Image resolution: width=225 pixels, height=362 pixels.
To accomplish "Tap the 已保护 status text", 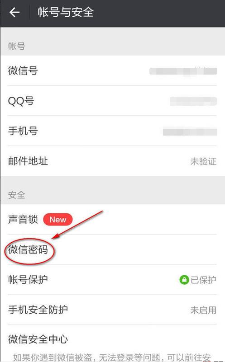I will click(203, 280).
